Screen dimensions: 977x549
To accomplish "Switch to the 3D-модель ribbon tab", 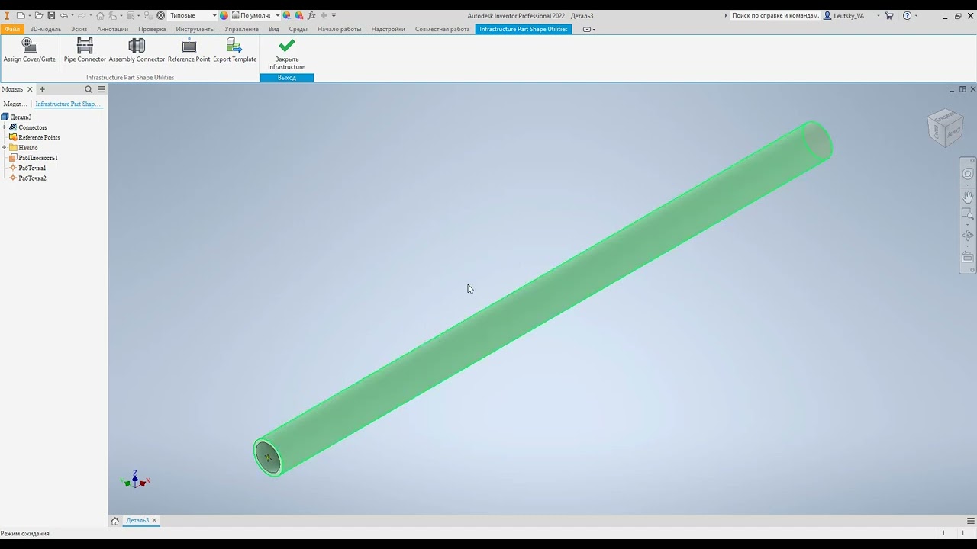I will [46, 29].
